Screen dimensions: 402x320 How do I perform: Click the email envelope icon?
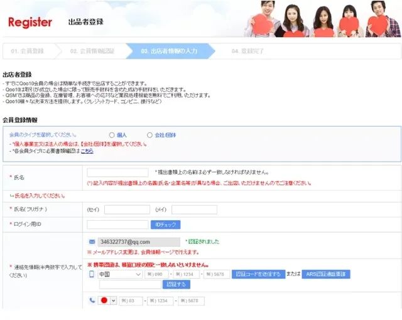92,242
